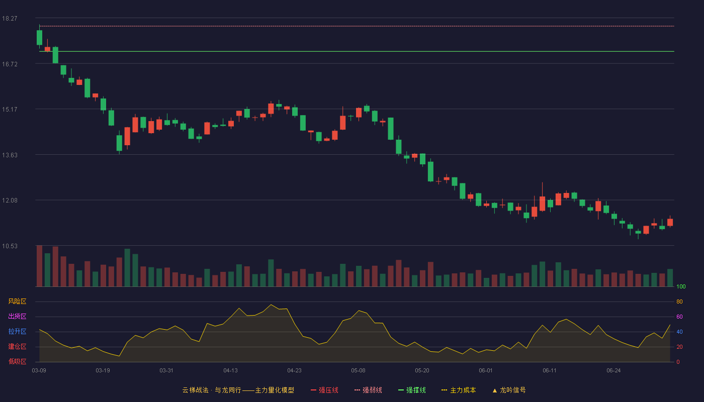
Task: Select the 出货区 zone label
Action: click(x=17, y=317)
